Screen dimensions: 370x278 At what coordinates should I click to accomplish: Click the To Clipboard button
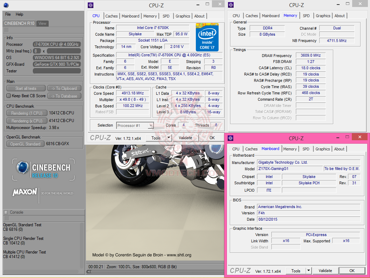pos(64,88)
